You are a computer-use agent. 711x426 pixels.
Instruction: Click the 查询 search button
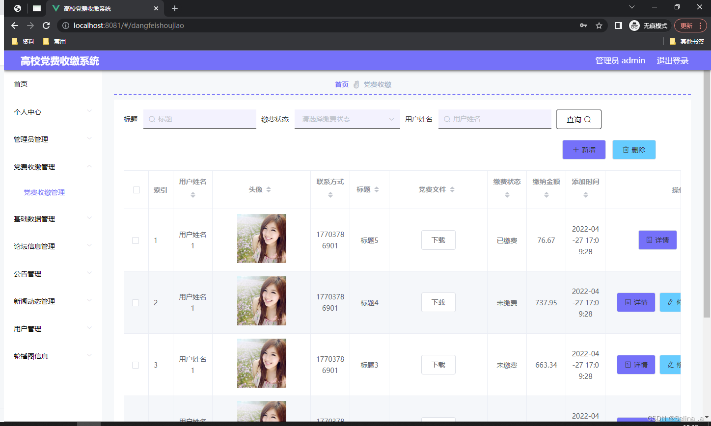(x=579, y=119)
